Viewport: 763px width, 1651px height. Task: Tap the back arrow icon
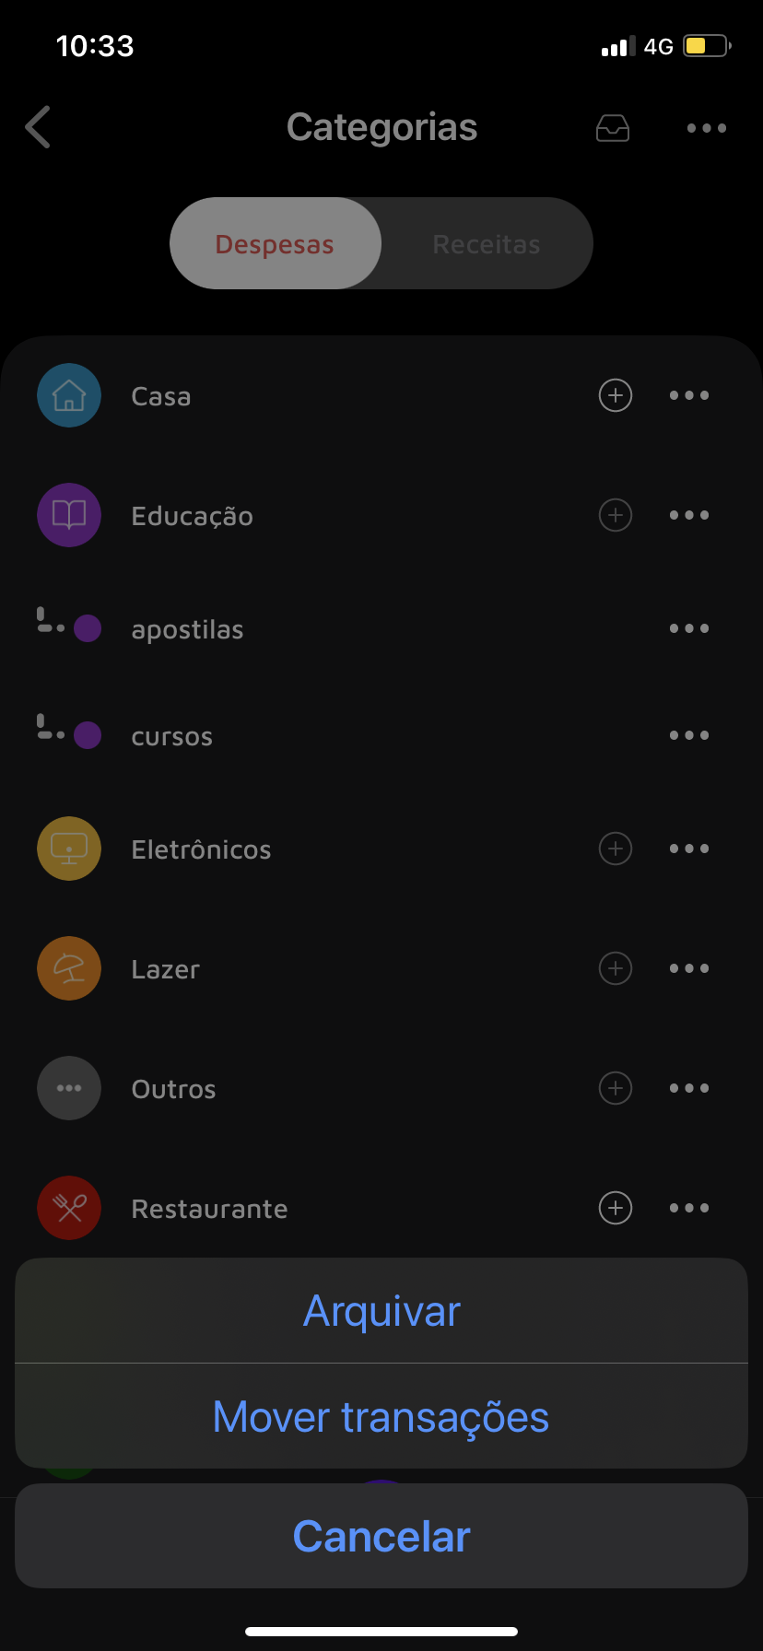(38, 127)
